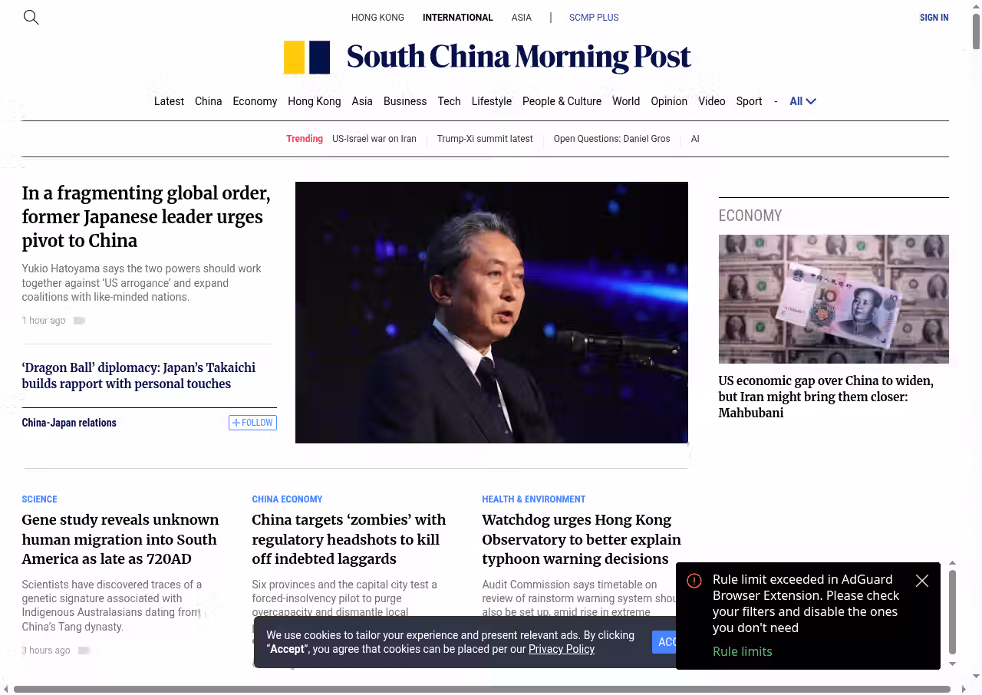Open SCMP Plus link

[593, 18]
